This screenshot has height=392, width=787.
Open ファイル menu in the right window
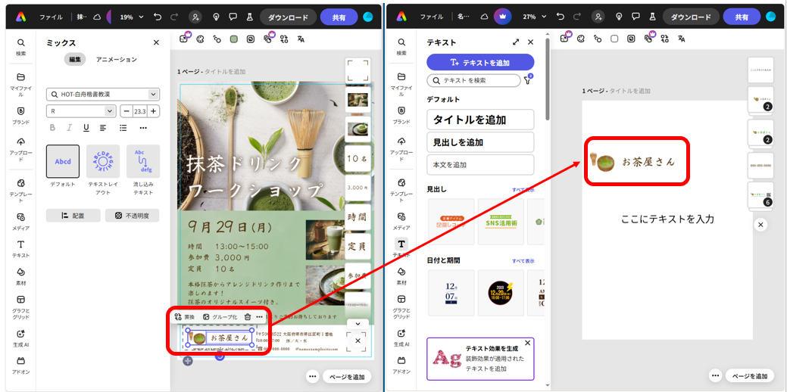coord(431,16)
